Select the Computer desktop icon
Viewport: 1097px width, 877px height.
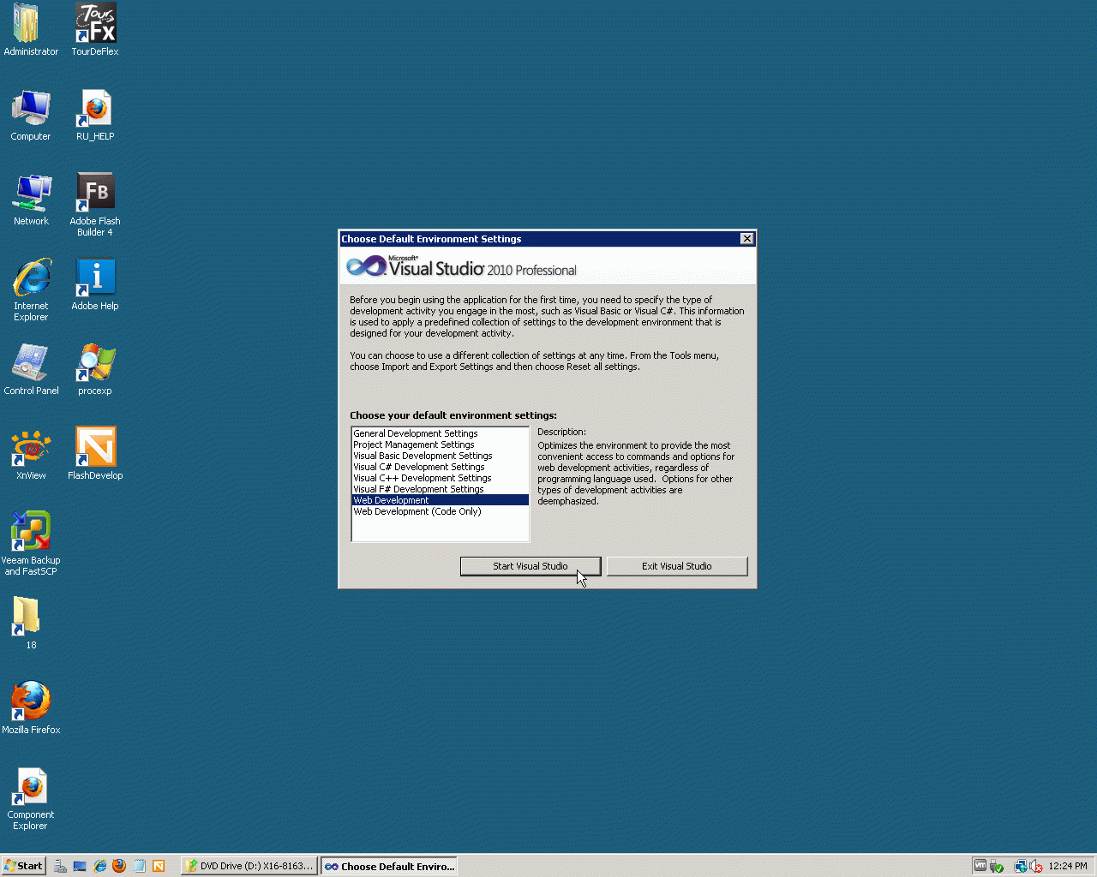click(x=31, y=116)
